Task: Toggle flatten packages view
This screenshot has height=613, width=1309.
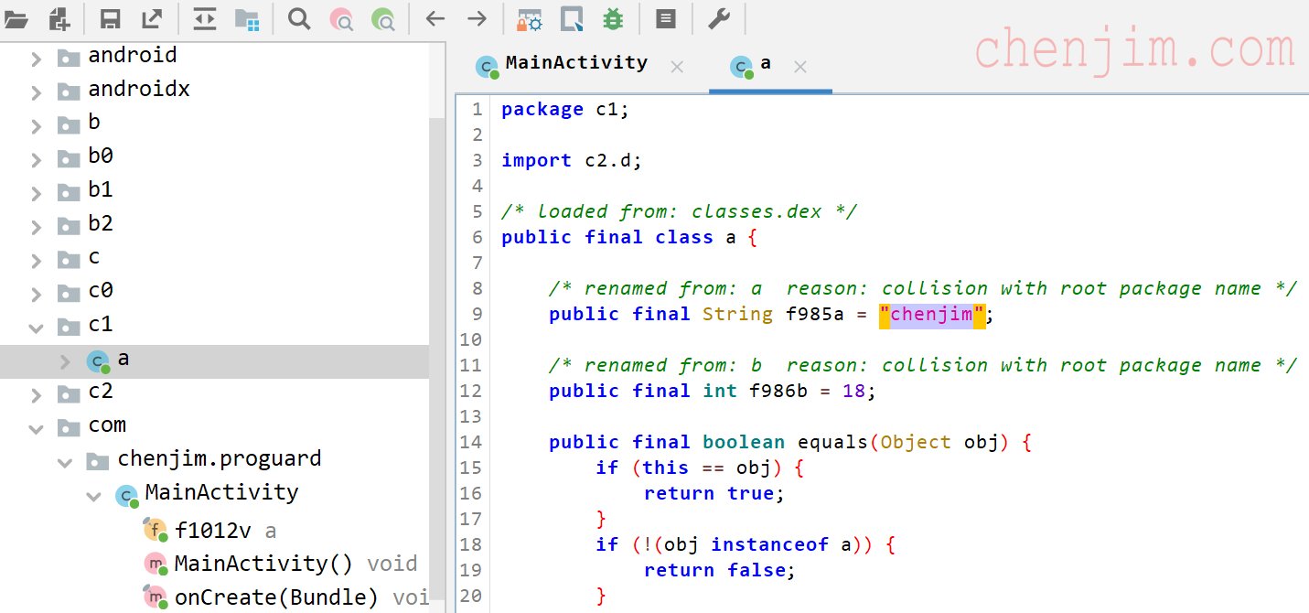Action: [x=247, y=18]
